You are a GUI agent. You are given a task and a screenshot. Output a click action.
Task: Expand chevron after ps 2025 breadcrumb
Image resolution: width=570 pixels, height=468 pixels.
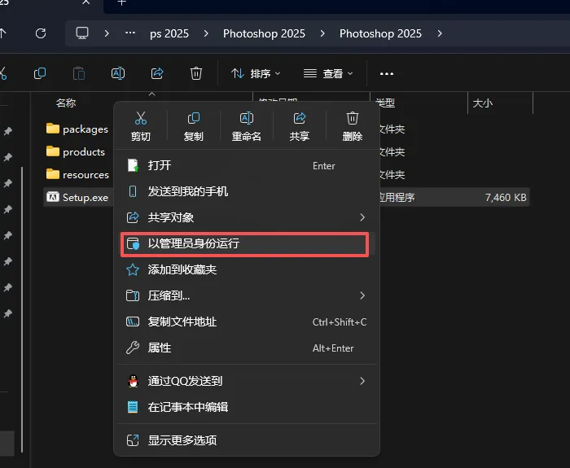pyautogui.click(x=206, y=34)
